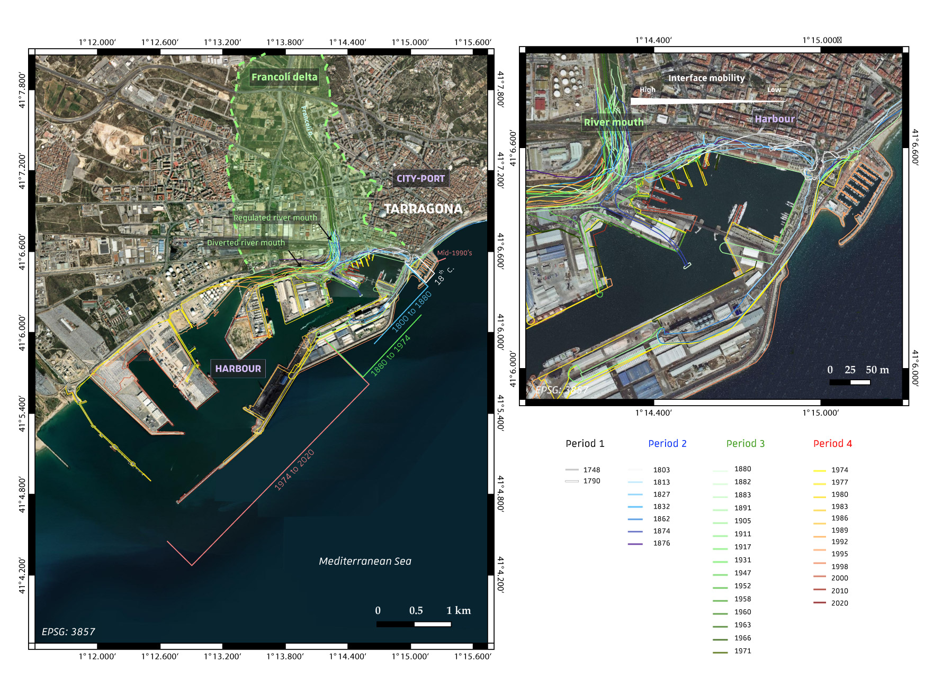
Task: Click legend year '1874'
Action: coord(661,531)
